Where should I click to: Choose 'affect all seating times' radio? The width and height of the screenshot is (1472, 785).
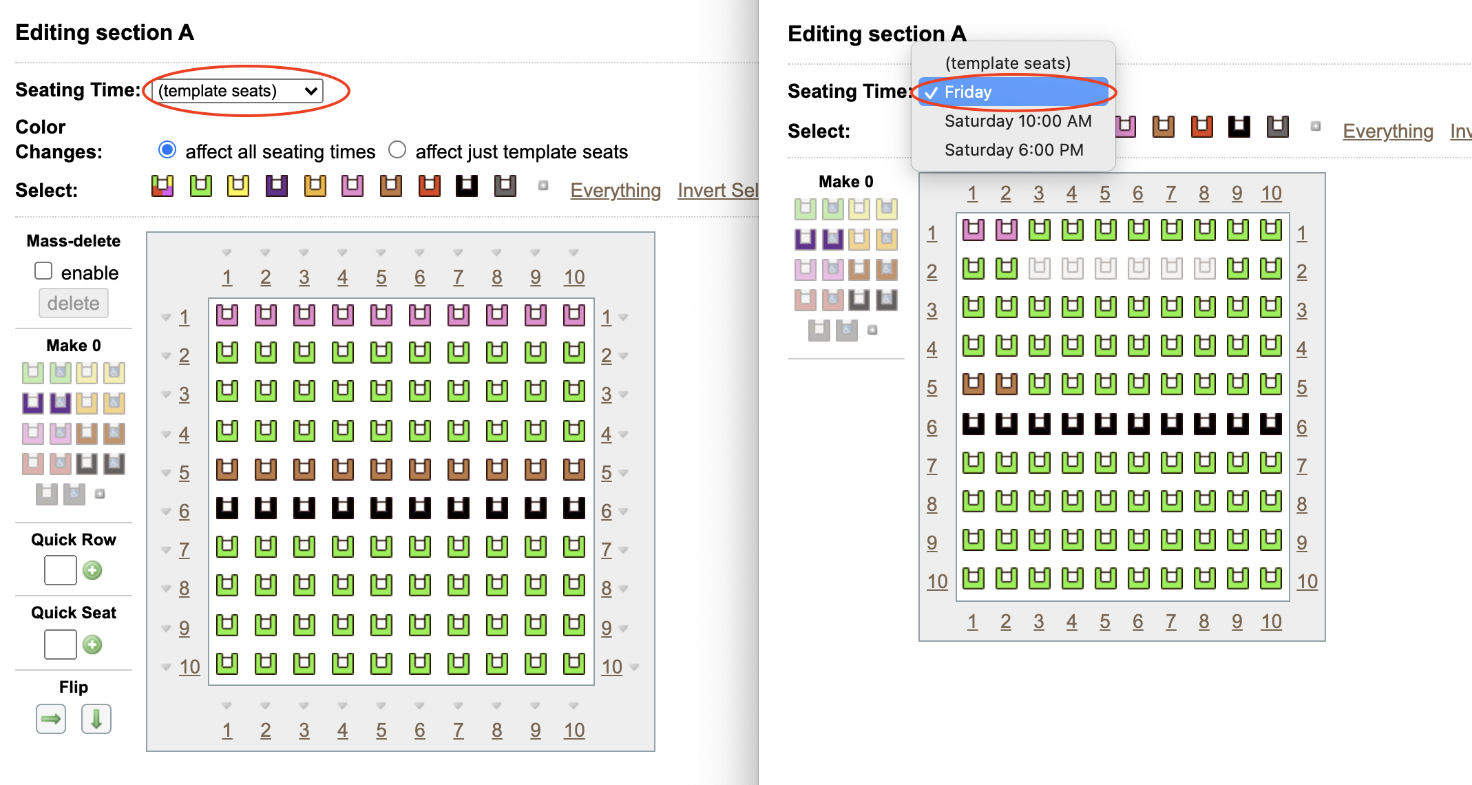[x=167, y=149]
